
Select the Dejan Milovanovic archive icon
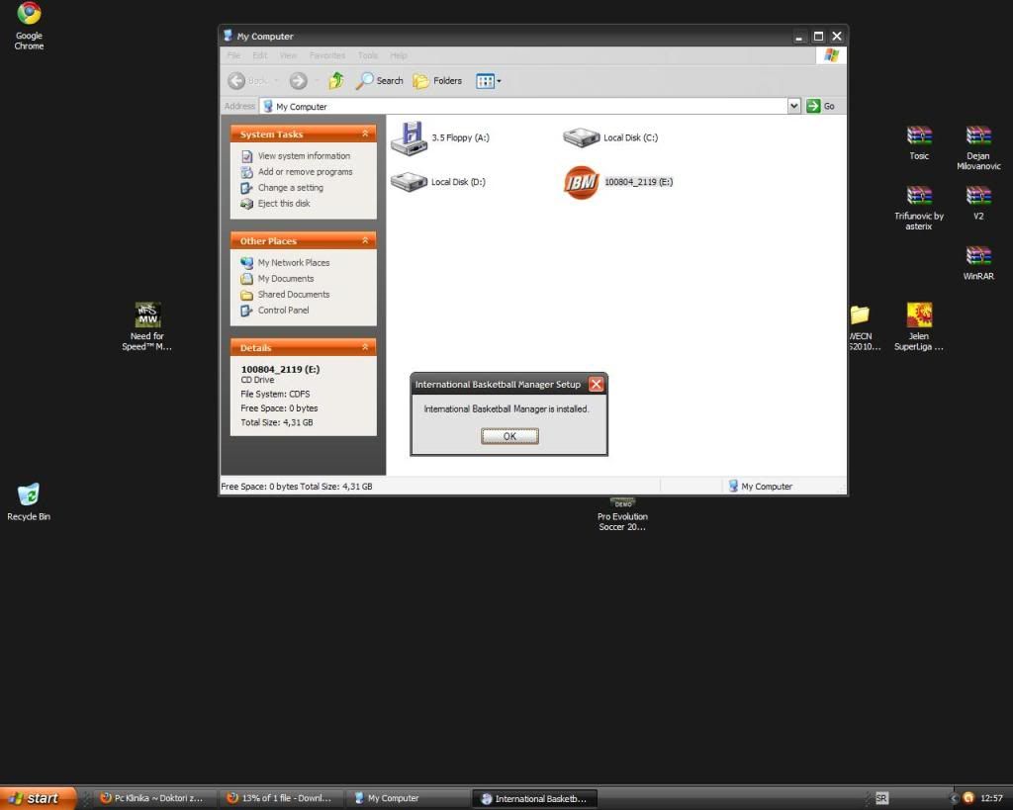pyautogui.click(x=978, y=135)
